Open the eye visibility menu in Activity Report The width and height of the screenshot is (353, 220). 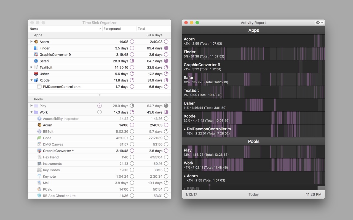click(x=319, y=23)
